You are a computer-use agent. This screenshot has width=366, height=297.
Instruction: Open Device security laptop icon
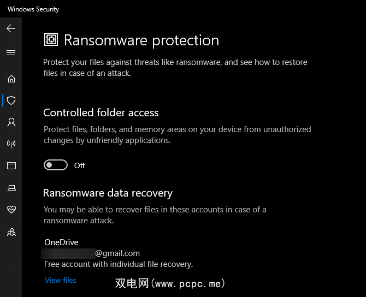coord(11,188)
